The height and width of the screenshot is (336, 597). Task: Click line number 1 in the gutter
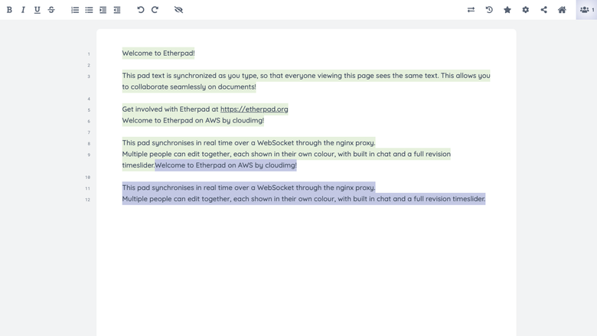point(89,54)
